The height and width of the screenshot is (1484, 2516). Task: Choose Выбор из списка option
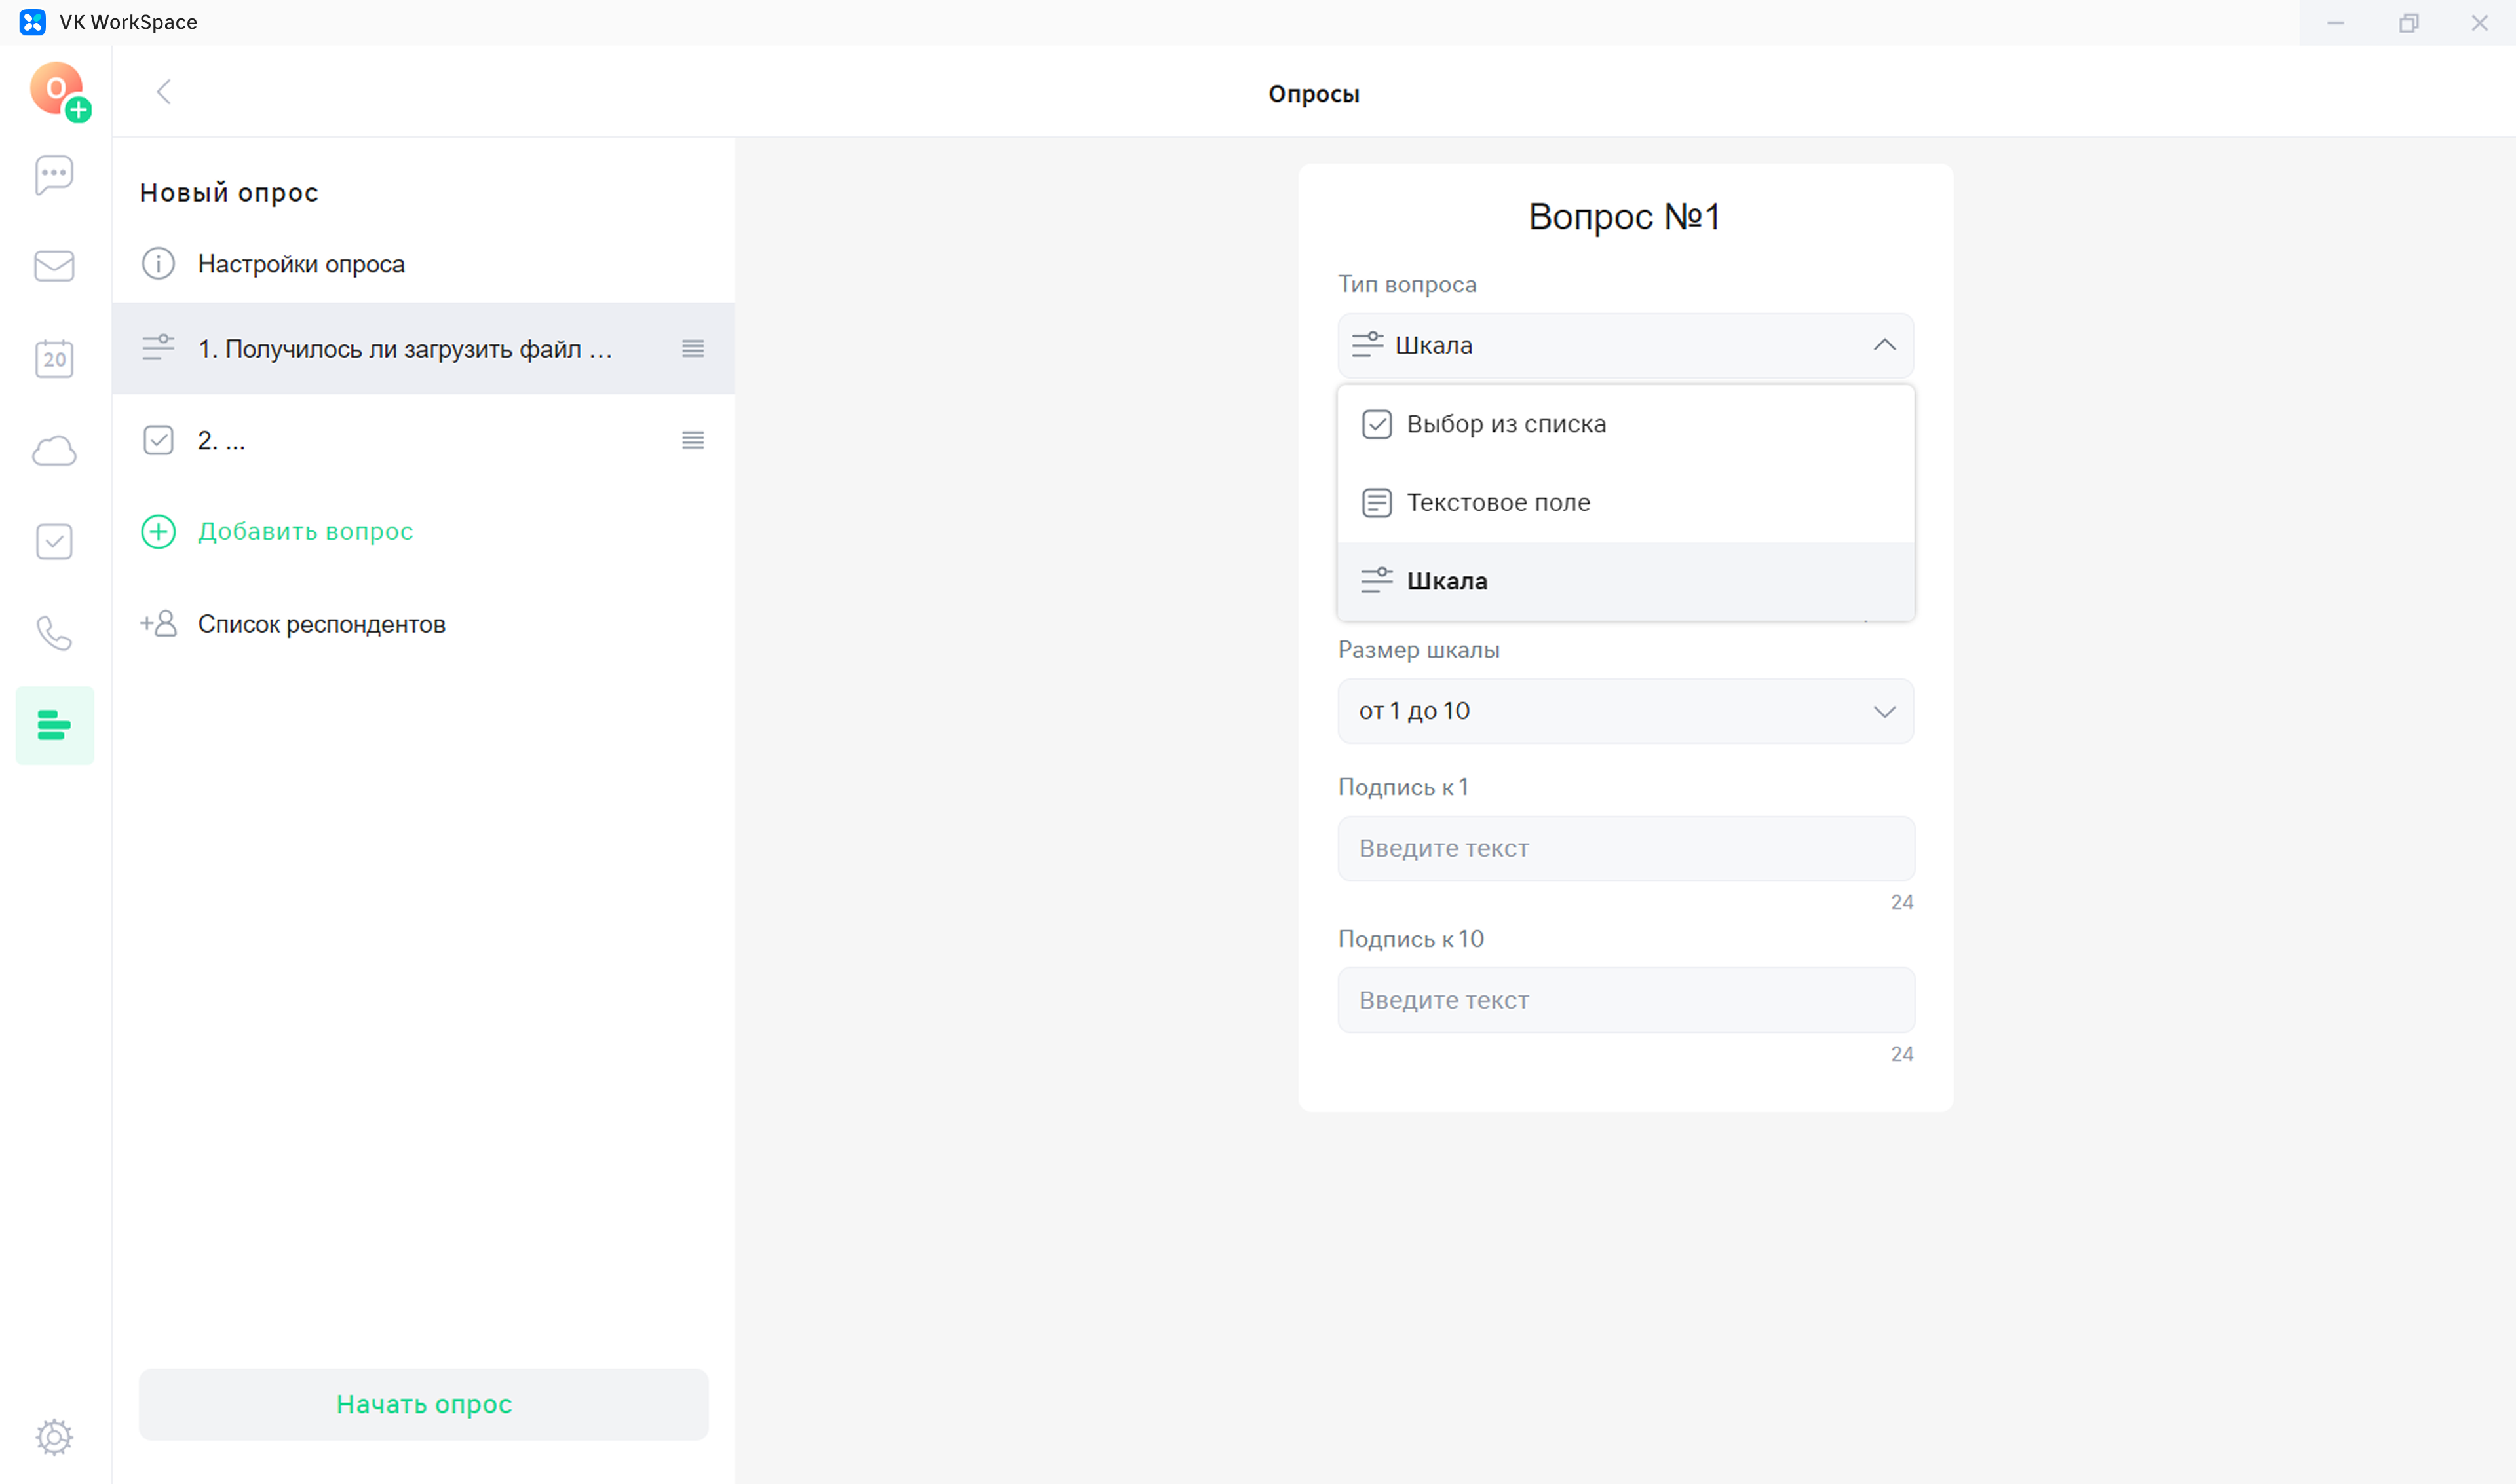tap(1506, 424)
